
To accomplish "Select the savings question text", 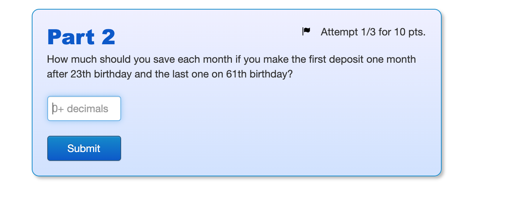I will coord(231,66).
